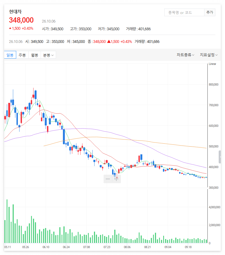This screenshot has height=255, width=225.
Task: Click the 09.18 date axis label
Action: [x=188, y=247]
